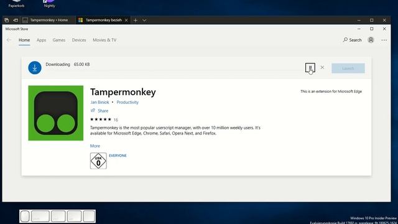
Task: Open a new tab with the plus icon
Action: click(x=136, y=20)
